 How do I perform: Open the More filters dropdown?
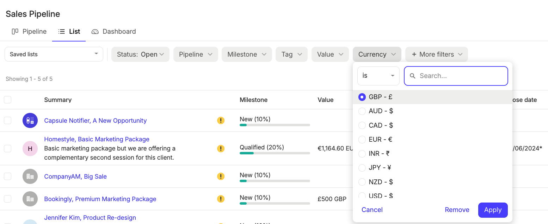coord(437,55)
